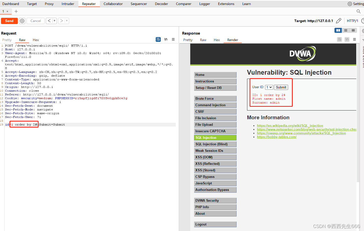The width and height of the screenshot is (364, 231).
Task: Open DVWA Security menu item
Action: 215,200
